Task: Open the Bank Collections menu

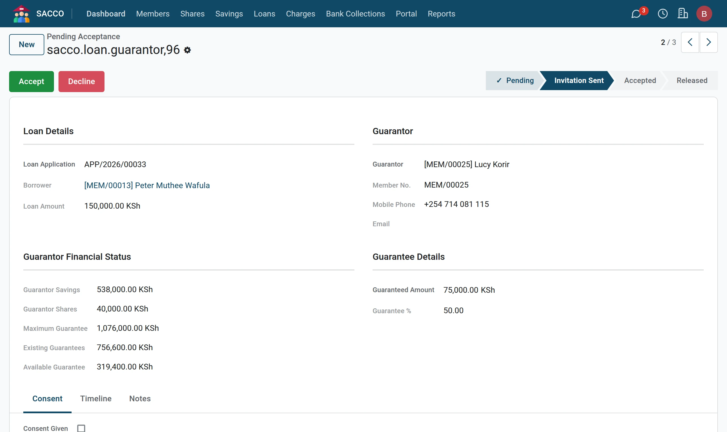Action: tap(355, 14)
